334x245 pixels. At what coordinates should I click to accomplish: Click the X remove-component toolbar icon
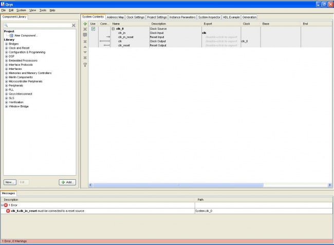(x=85, y=29)
